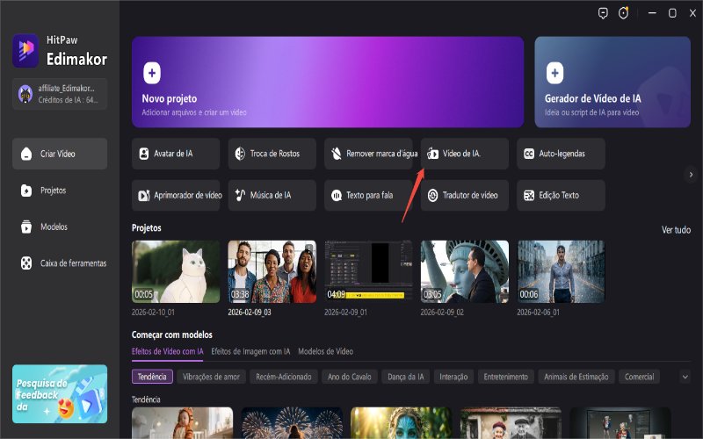The height and width of the screenshot is (439, 703).
Task: Click the Criar Vídeo sidebar icon
Action: pos(26,154)
